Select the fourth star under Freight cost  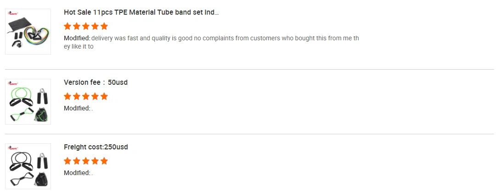[x=95, y=161]
